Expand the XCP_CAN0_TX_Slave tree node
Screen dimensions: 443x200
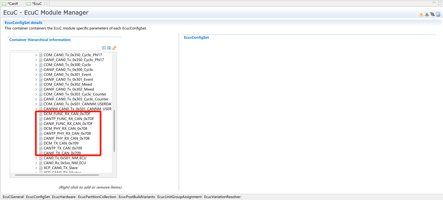click(x=36, y=168)
